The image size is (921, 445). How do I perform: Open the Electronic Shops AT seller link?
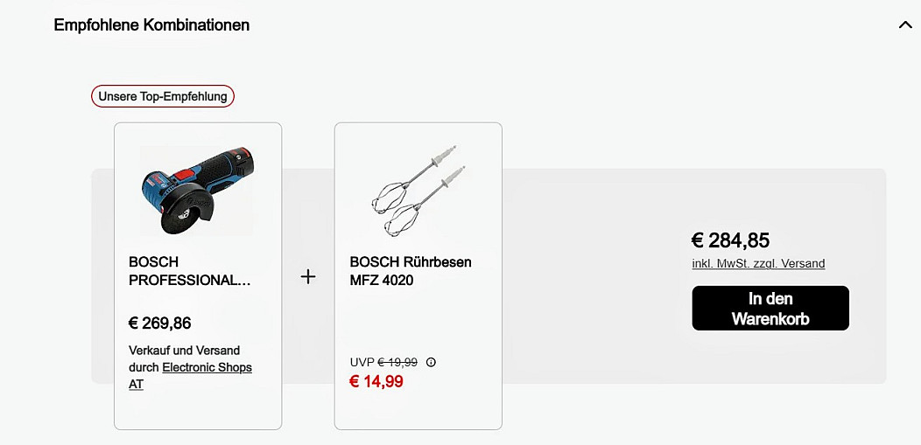click(x=207, y=368)
